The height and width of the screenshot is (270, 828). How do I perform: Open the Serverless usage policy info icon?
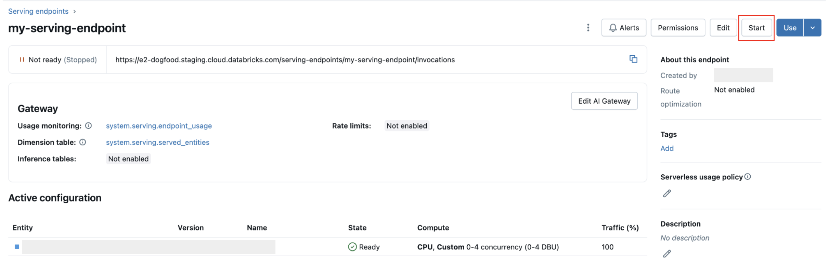click(748, 177)
